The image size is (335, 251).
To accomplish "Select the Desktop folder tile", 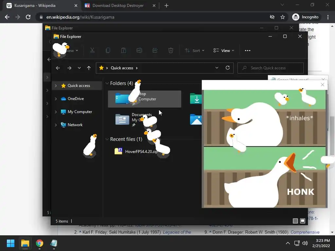I will click(144, 99).
